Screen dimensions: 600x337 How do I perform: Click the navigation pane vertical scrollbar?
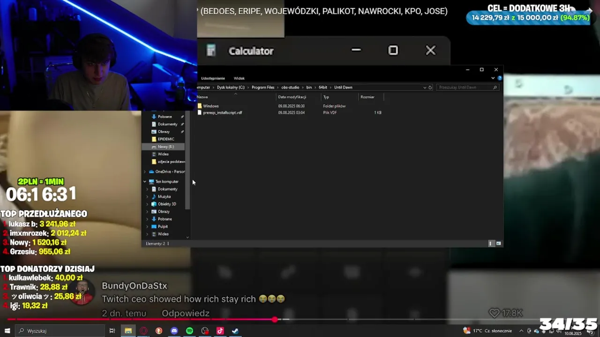187,159
